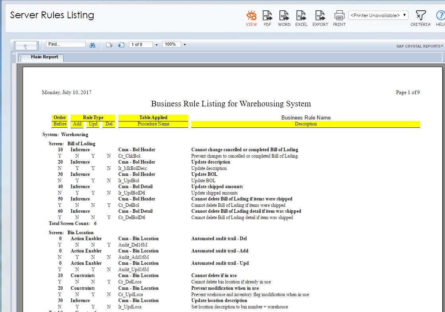Screen dimensions: 445x312
Task: Click the Monday, July 10, 2017 date
Action: (x=67, y=92)
